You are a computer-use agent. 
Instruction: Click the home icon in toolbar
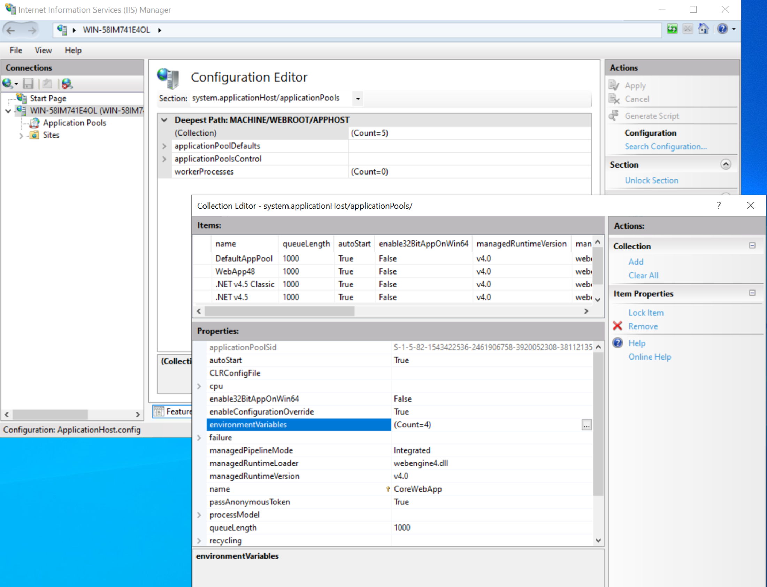704,29
